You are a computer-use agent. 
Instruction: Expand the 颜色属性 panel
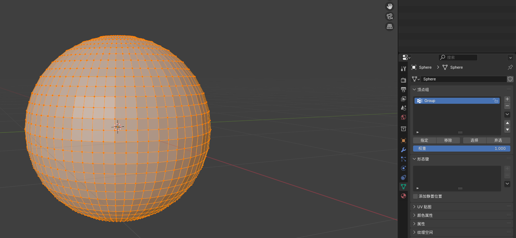click(415, 215)
